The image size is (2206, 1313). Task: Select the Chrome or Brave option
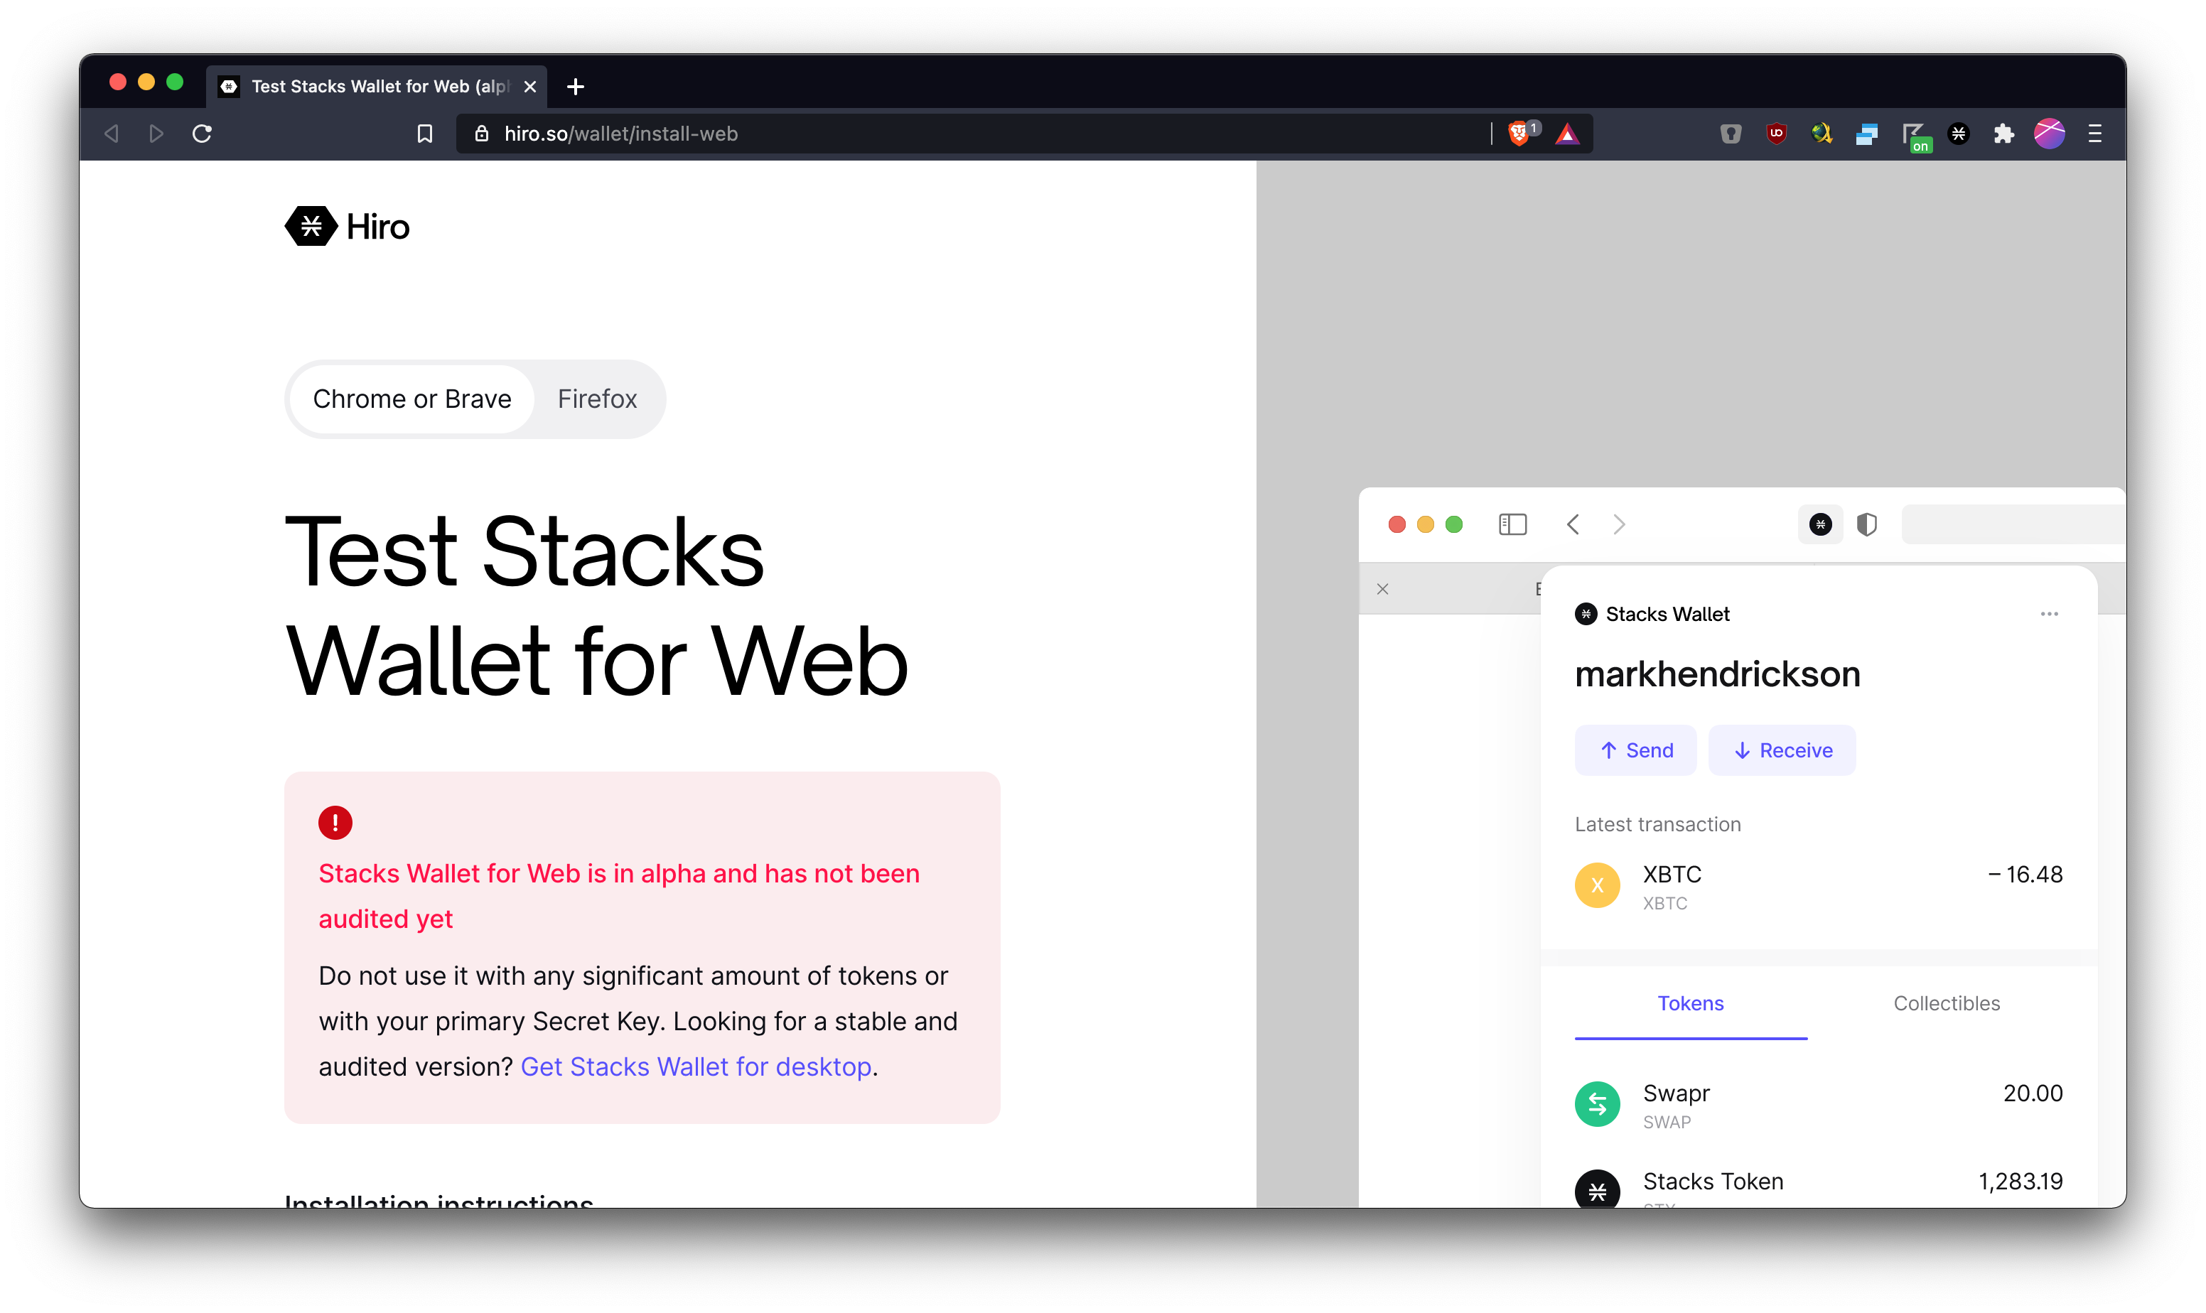[412, 399]
